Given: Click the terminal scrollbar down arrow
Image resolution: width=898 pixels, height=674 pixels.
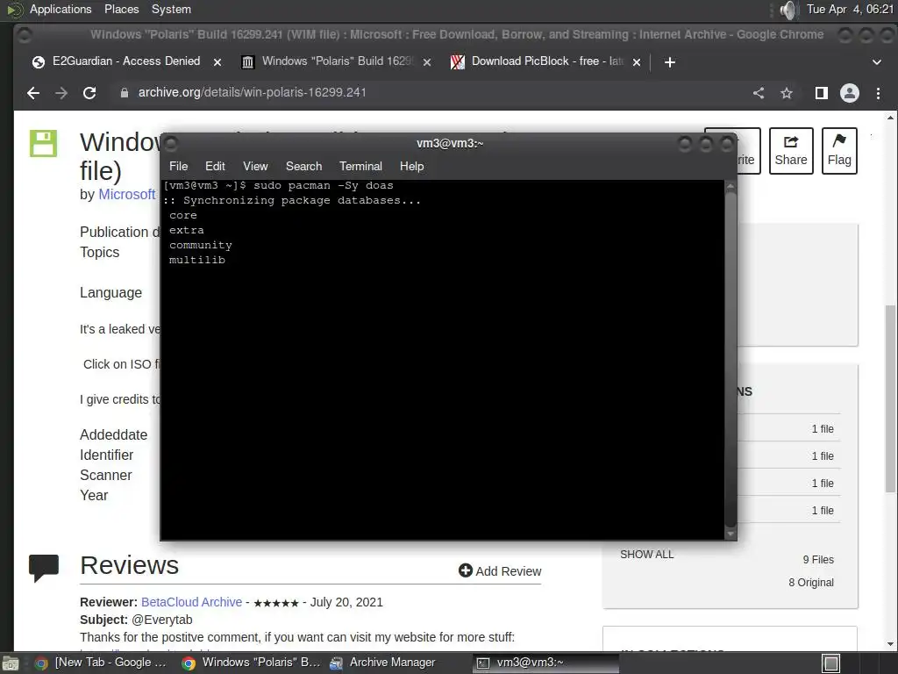Looking at the screenshot, I should pyautogui.click(x=731, y=534).
